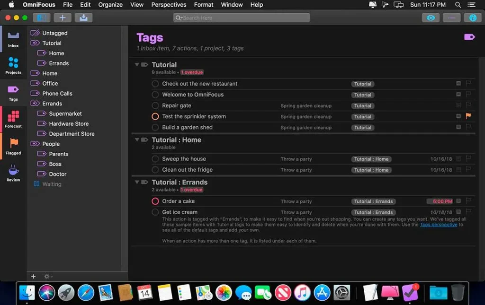Open Safari from the Dock

(x=86, y=292)
